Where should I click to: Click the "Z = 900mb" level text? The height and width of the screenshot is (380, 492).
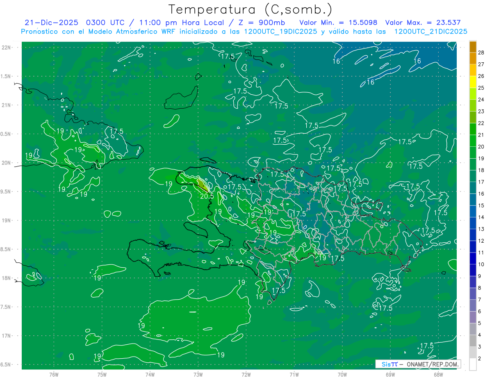(x=262, y=23)
